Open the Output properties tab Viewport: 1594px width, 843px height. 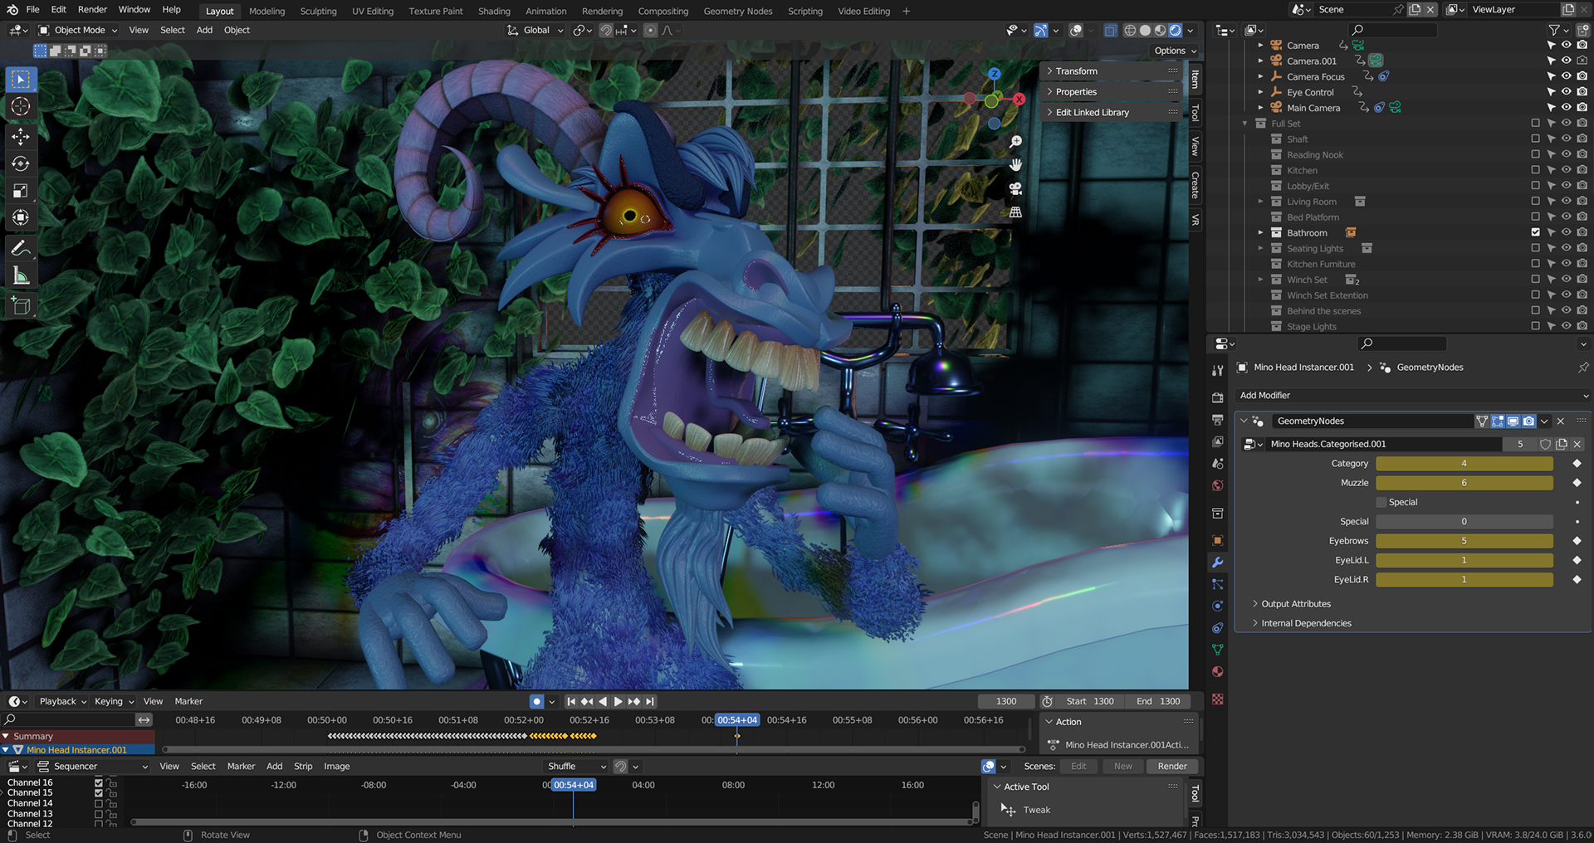click(x=1217, y=420)
